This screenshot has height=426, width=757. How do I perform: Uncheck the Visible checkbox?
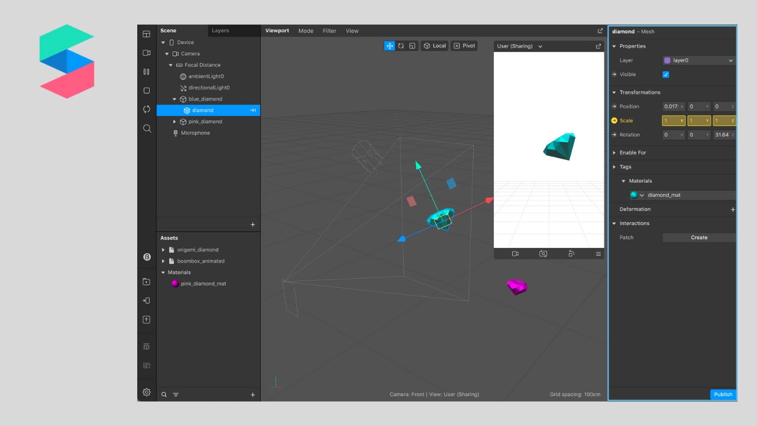[666, 75]
